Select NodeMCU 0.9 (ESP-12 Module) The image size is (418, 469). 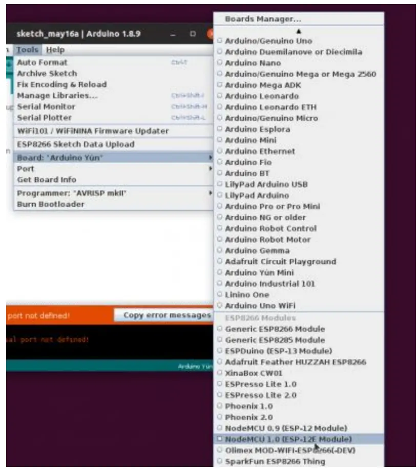tap(299, 429)
